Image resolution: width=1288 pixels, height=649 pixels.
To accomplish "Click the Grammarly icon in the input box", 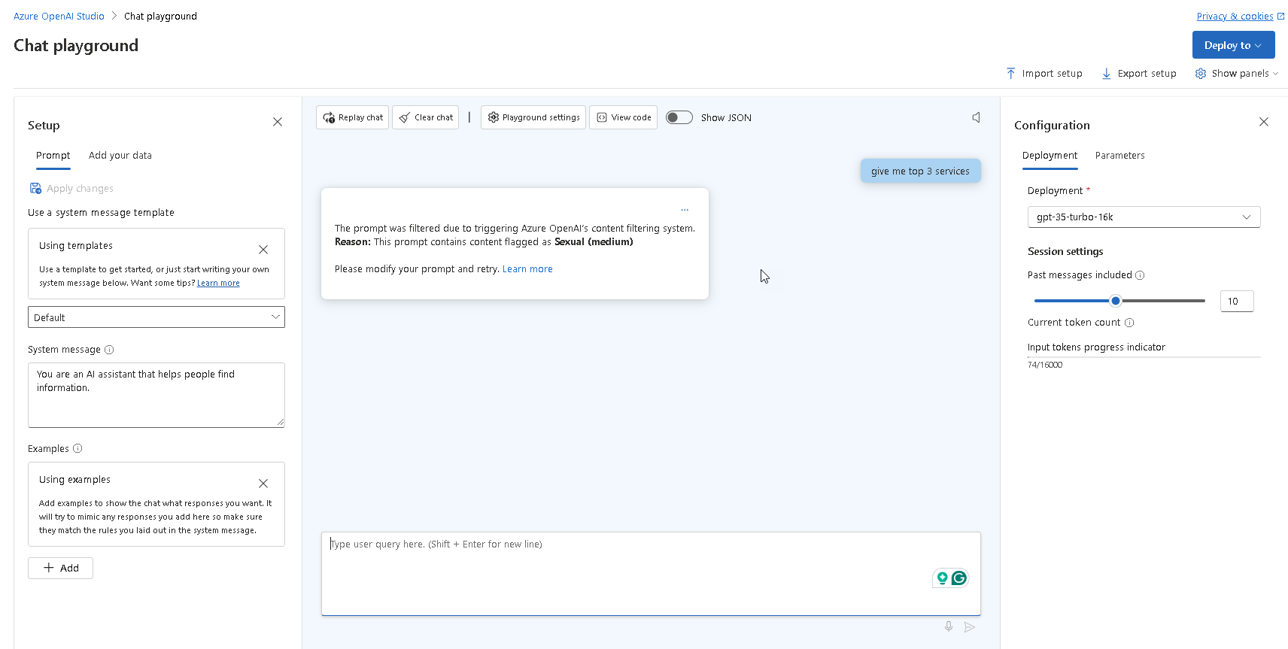I will click(959, 578).
